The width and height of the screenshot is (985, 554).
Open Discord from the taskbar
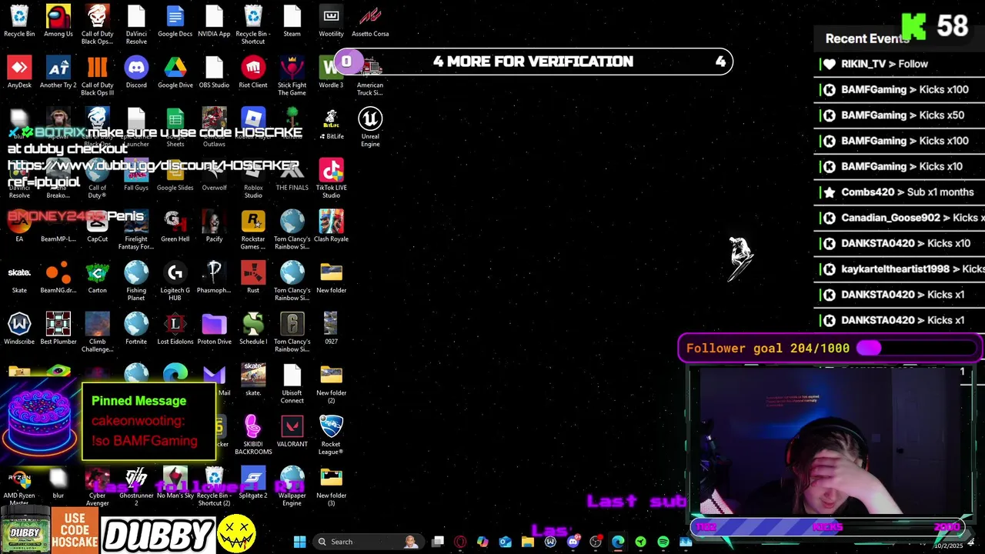[x=573, y=542]
